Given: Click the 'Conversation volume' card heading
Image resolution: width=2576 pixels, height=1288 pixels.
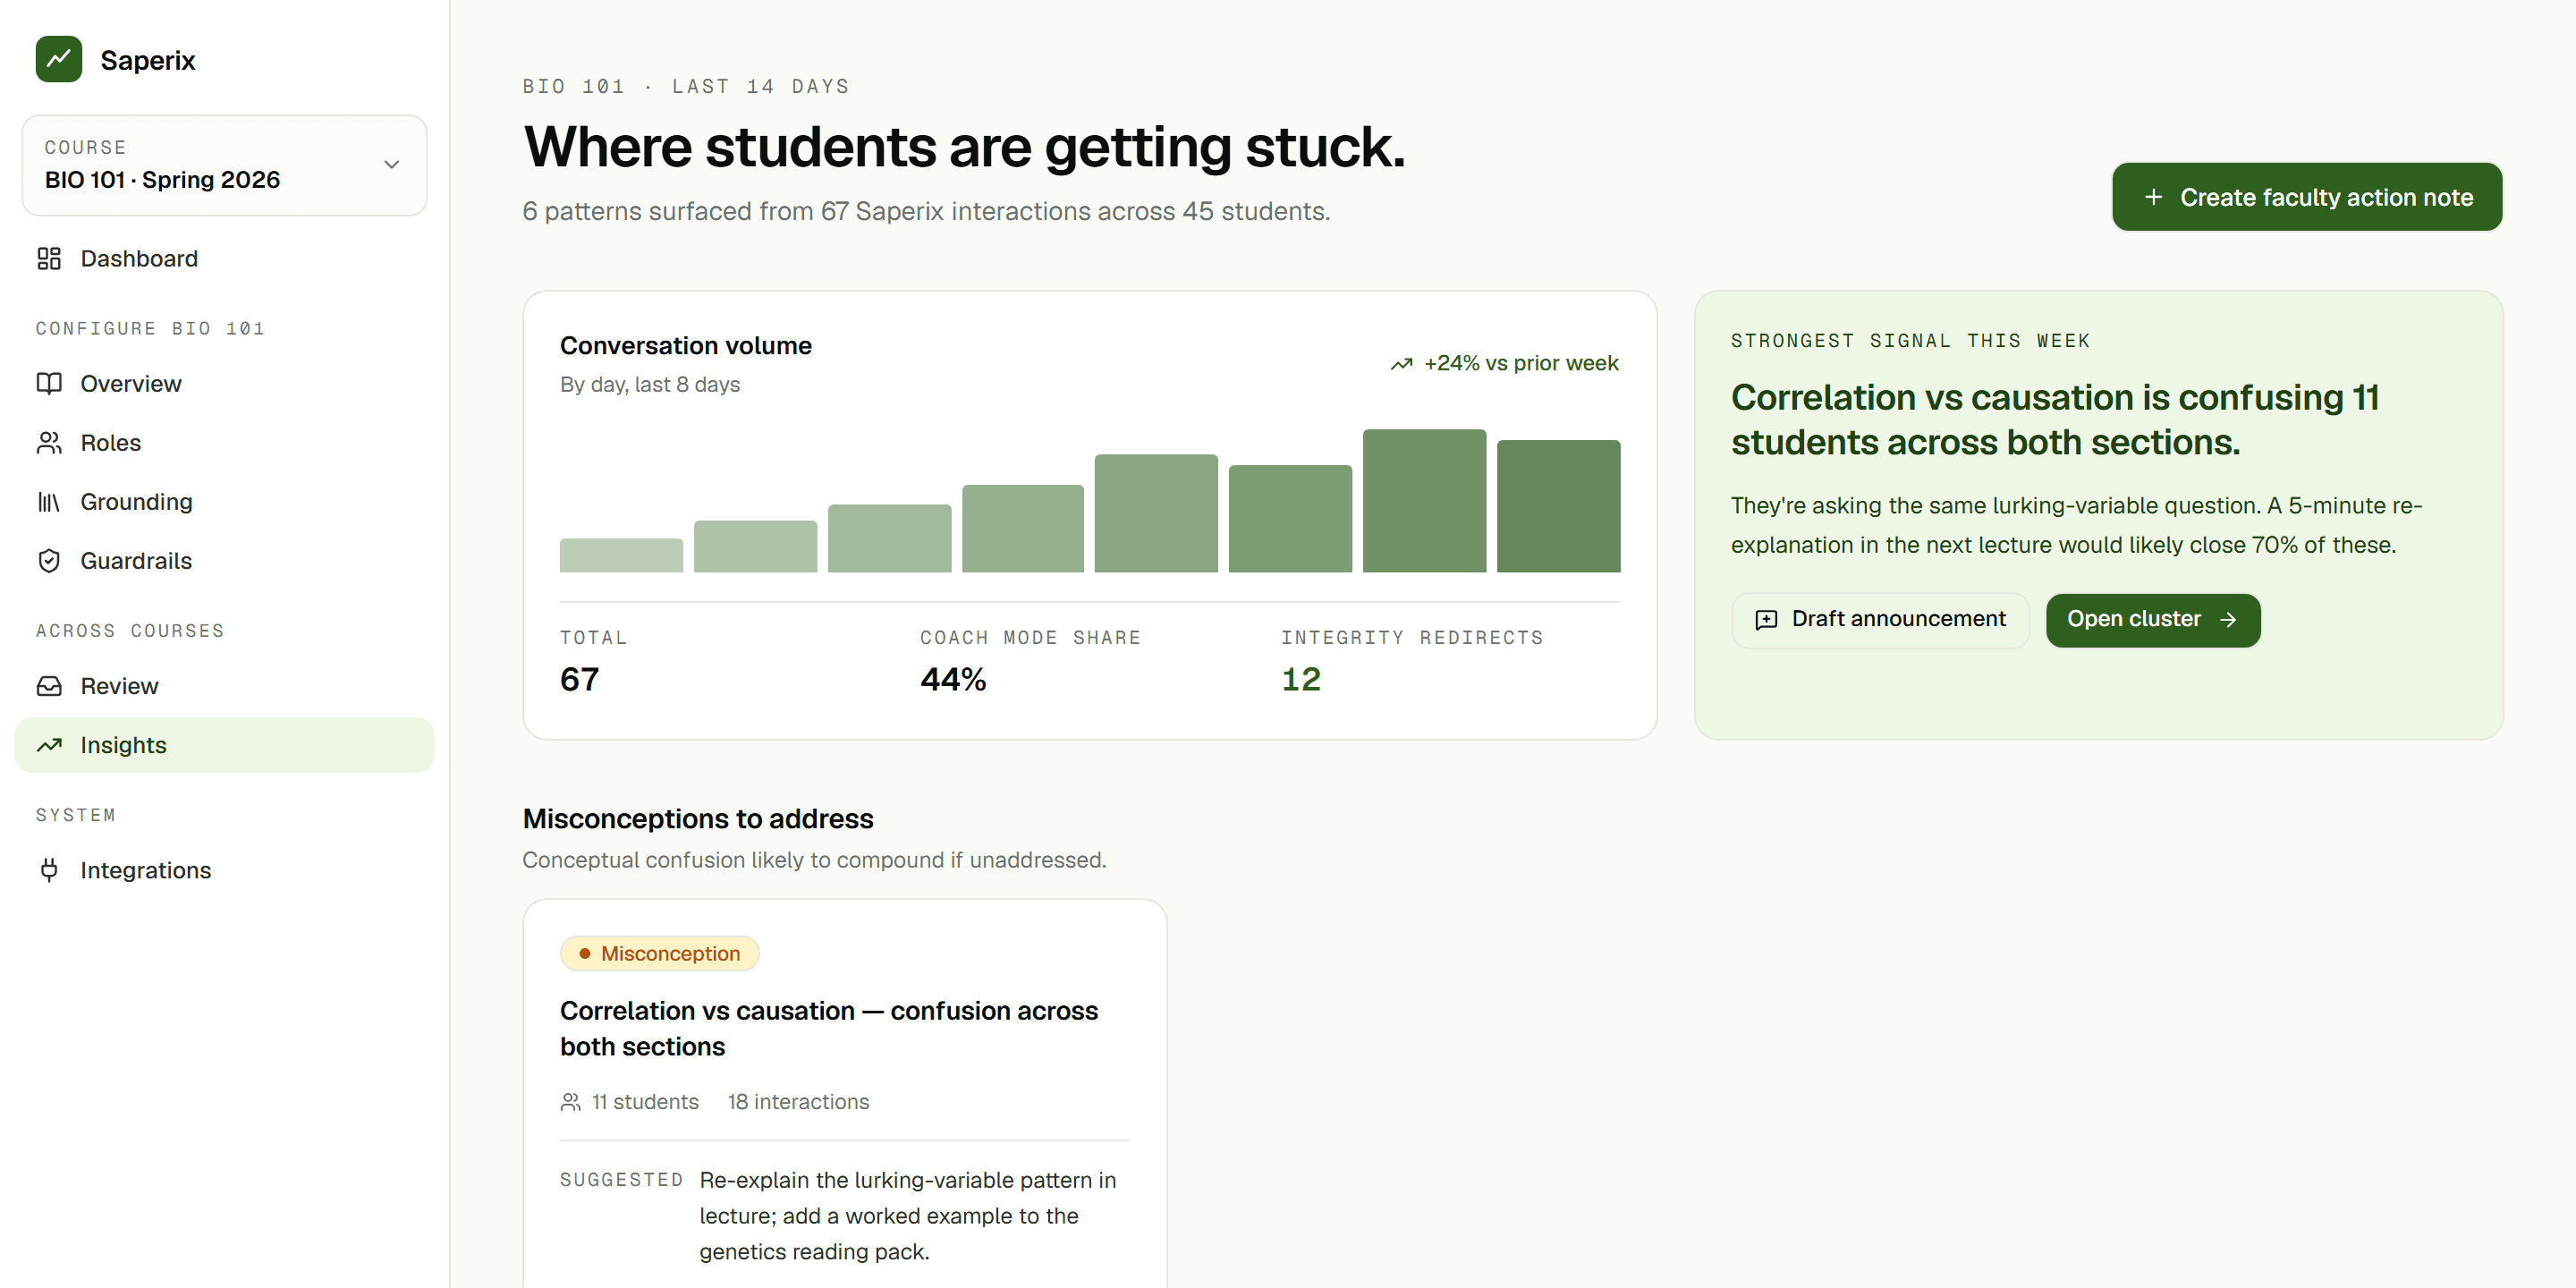Looking at the screenshot, I should click(686, 346).
